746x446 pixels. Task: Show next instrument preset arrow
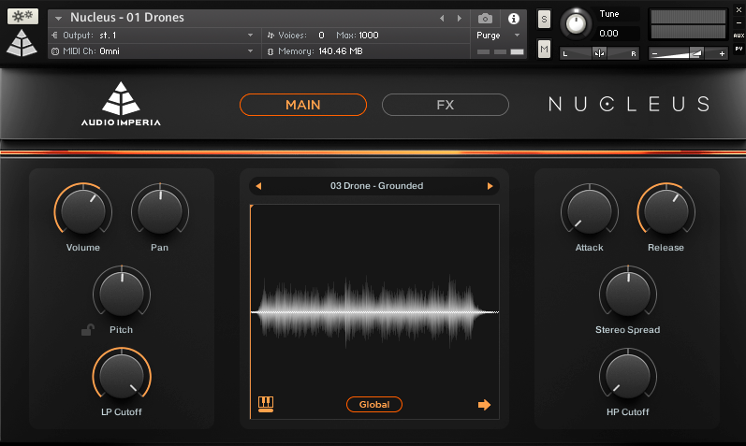tap(460, 19)
